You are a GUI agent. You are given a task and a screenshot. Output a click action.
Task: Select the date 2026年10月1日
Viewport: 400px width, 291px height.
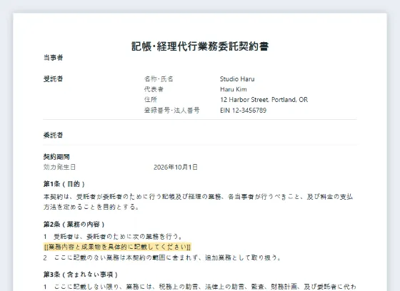[176, 167]
